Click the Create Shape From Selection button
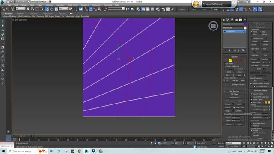Screen dimensions: 274x154 click(234, 114)
